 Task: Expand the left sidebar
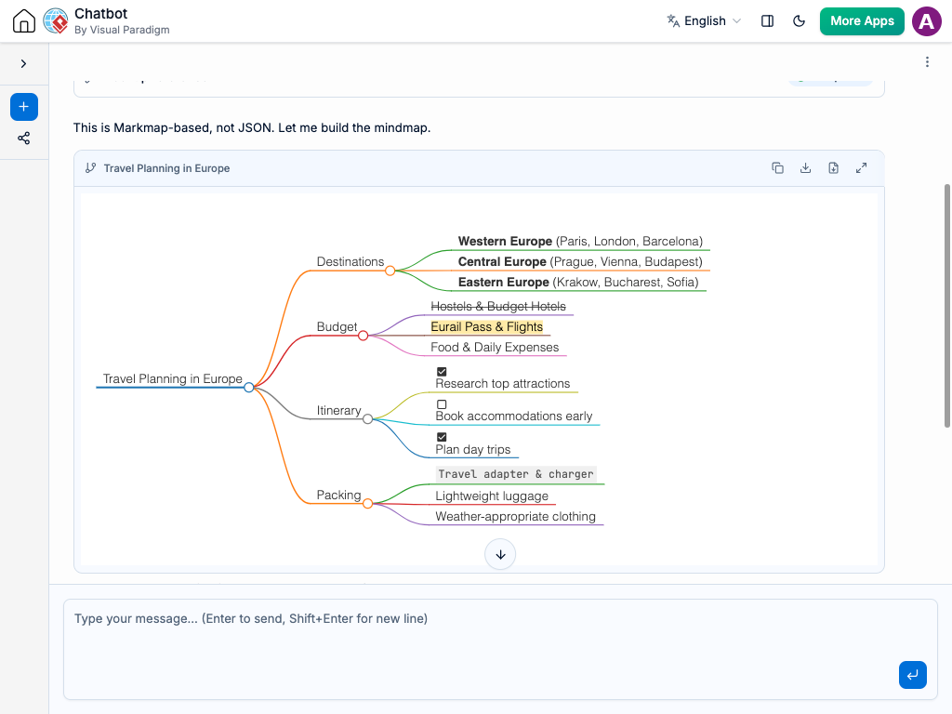pos(23,64)
